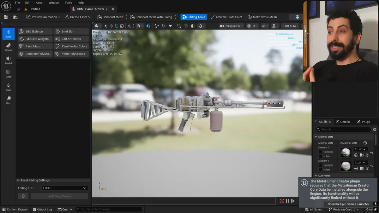The image size is (379, 213).
Task: Enable Isolate for Element 1
Action: [x=320, y=170]
